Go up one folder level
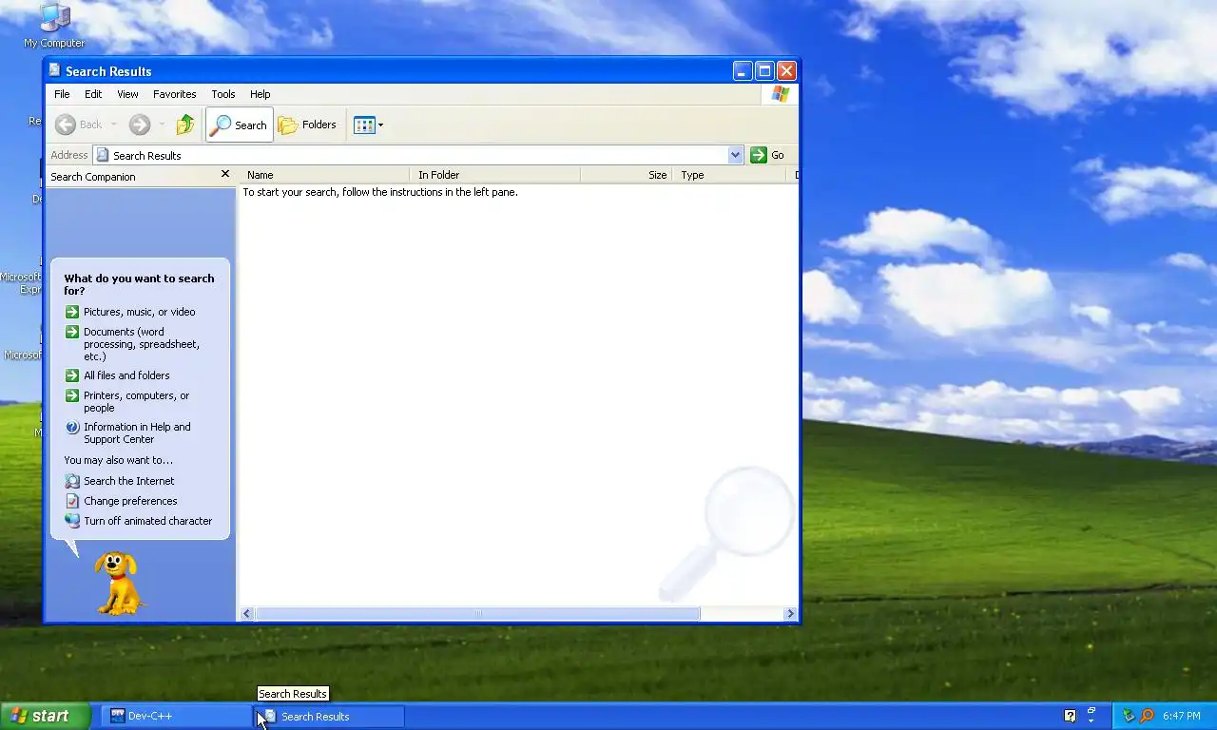This screenshot has width=1217, height=730. click(x=185, y=125)
